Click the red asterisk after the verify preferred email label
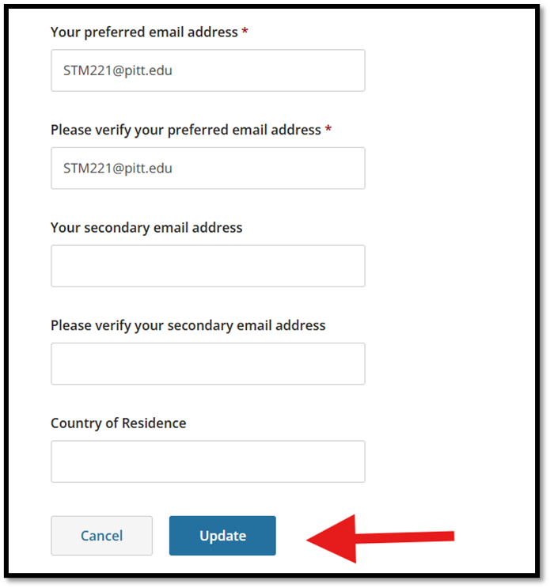The width and height of the screenshot is (550, 588). coord(328,130)
